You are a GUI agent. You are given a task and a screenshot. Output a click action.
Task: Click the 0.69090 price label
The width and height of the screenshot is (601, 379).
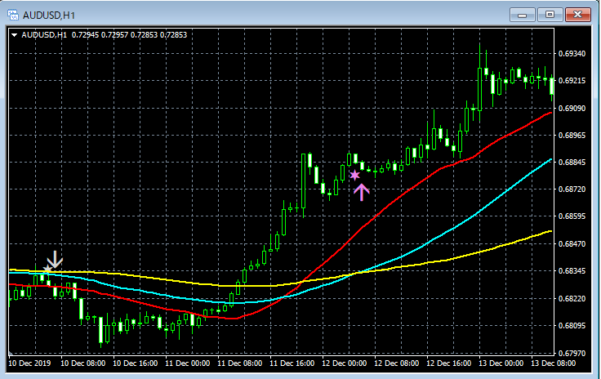(x=572, y=109)
